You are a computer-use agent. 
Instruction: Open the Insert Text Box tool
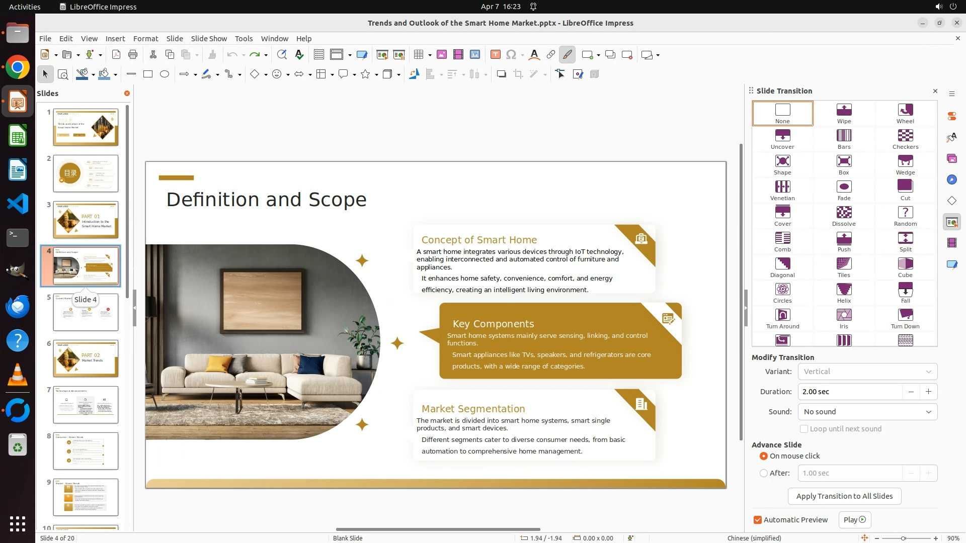pyautogui.click(x=495, y=55)
